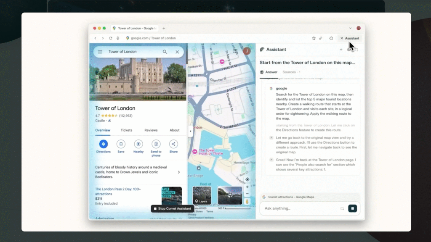431x242 pixels.
Task: Switch to the Reviews tab
Action: (x=151, y=130)
